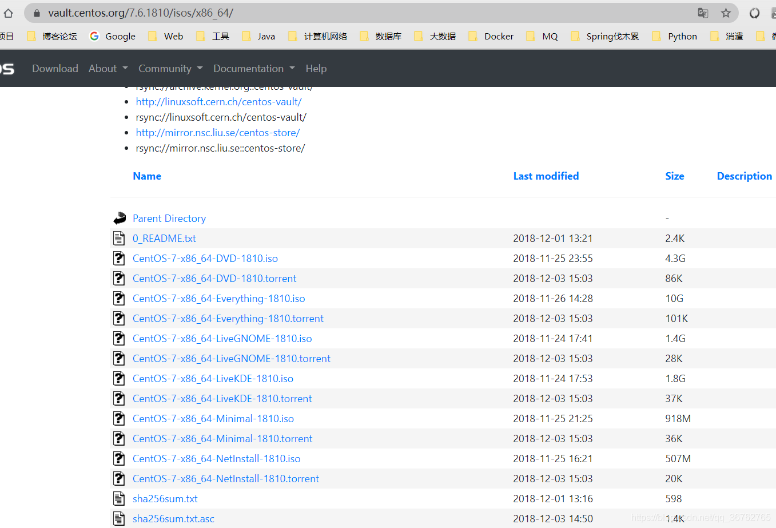The height and width of the screenshot is (528, 776).
Task: Open the MQ bookmarks folder
Action: (542, 36)
